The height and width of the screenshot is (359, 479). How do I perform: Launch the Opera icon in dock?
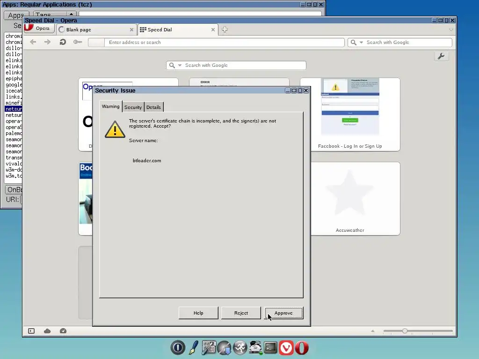(x=302, y=348)
